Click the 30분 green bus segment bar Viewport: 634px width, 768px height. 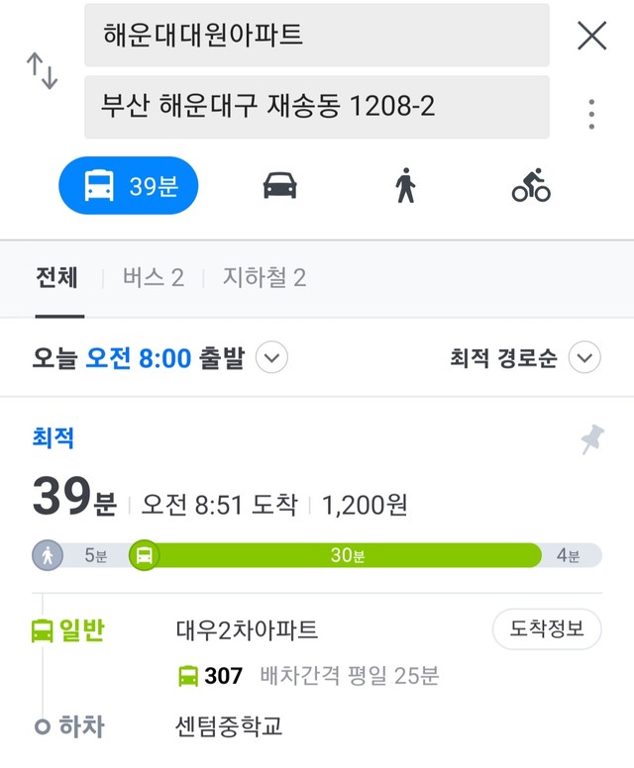pyautogui.click(x=348, y=555)
